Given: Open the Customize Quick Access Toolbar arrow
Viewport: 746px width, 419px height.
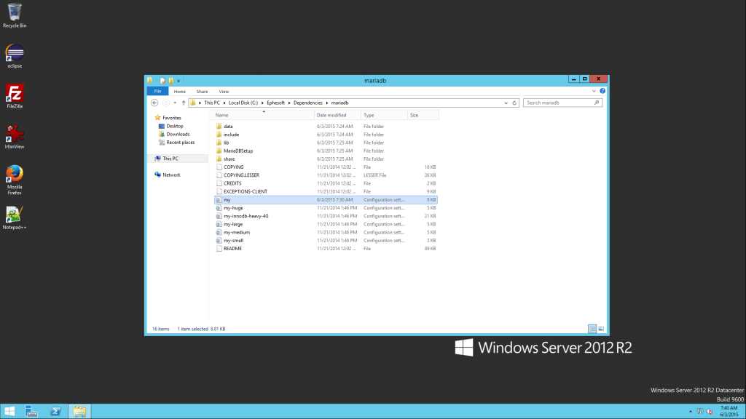Looking at the screenshot, I should click(x=178, y=81).
